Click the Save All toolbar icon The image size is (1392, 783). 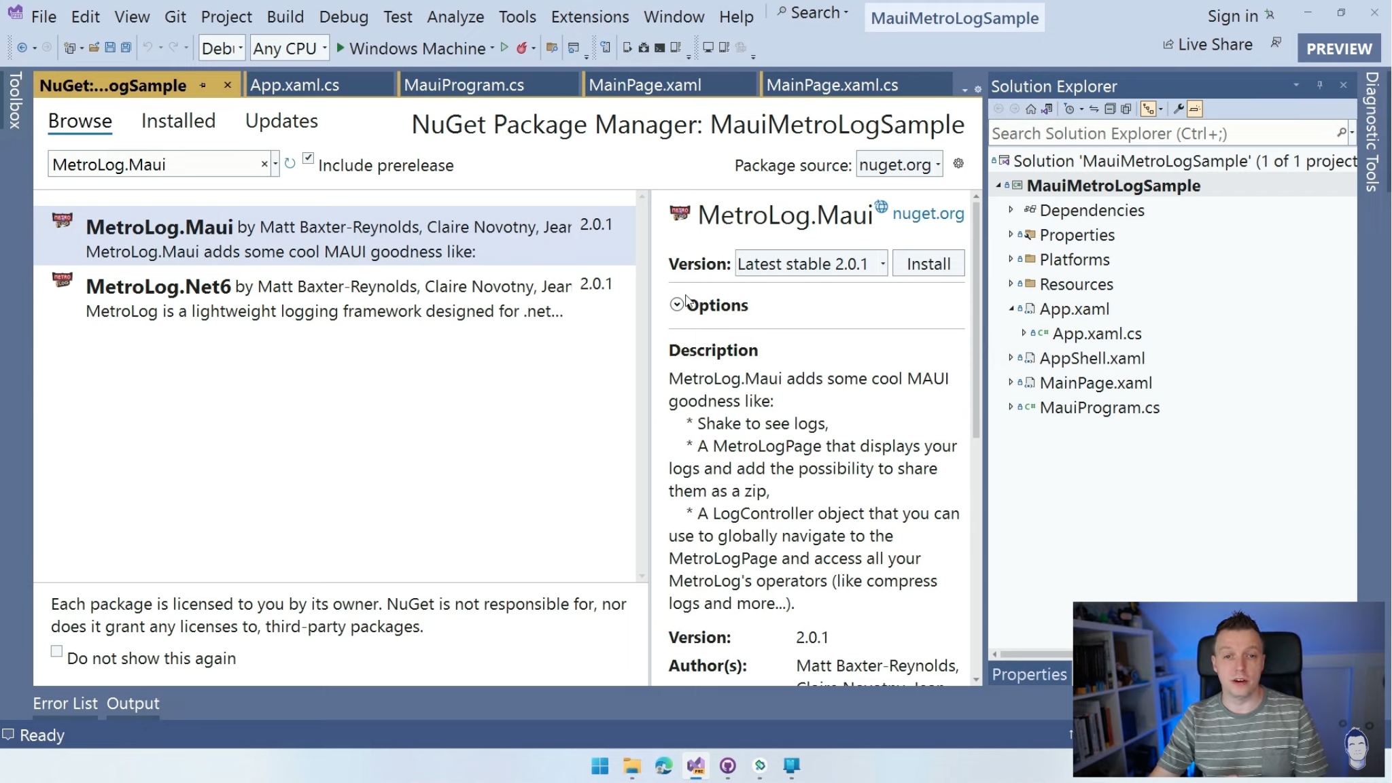[x=126, y=48]
